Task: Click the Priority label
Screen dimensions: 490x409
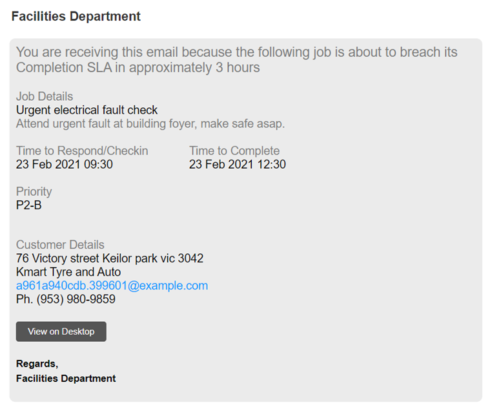Action: [34, 192]
